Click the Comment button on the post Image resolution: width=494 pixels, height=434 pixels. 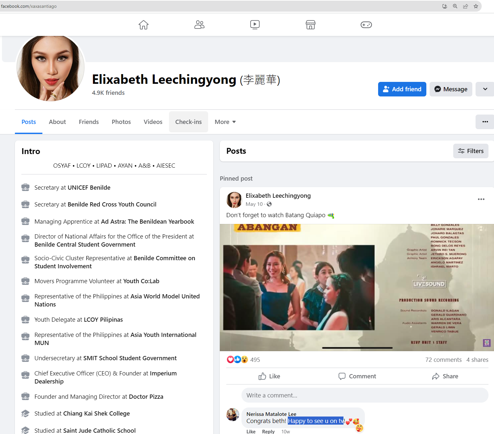(x=357, y=376)
